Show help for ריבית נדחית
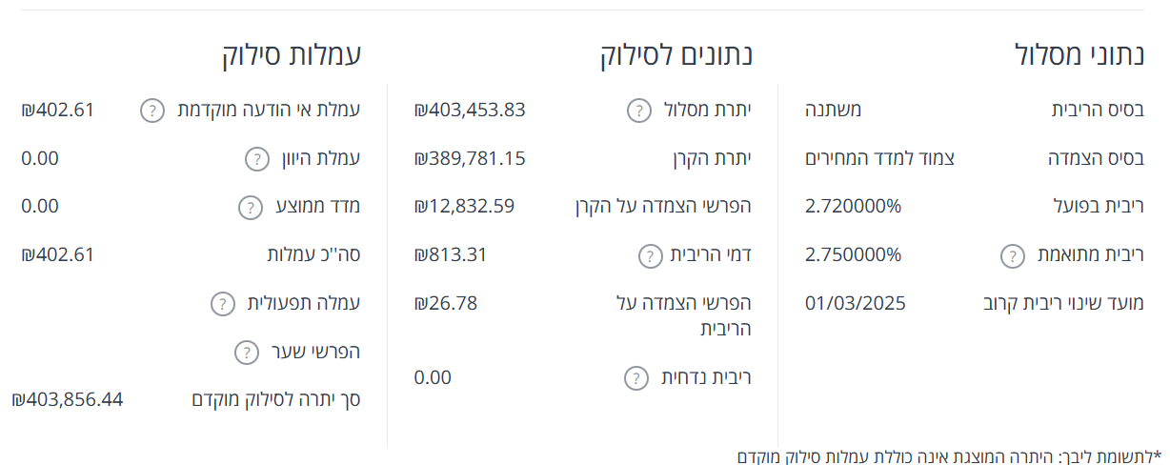This screenshot has width=1170, height=465. click(635, 378)
